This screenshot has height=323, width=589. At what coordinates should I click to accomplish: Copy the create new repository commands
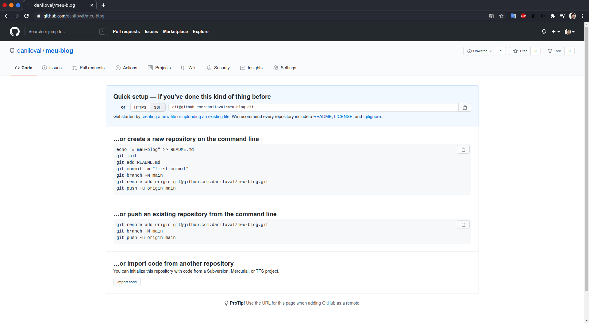coord(463,150)
